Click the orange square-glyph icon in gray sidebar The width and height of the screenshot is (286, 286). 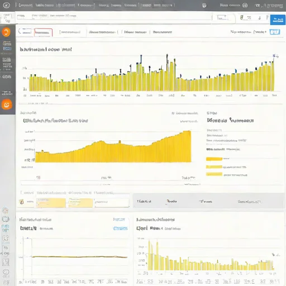click(x=7, y=104)
